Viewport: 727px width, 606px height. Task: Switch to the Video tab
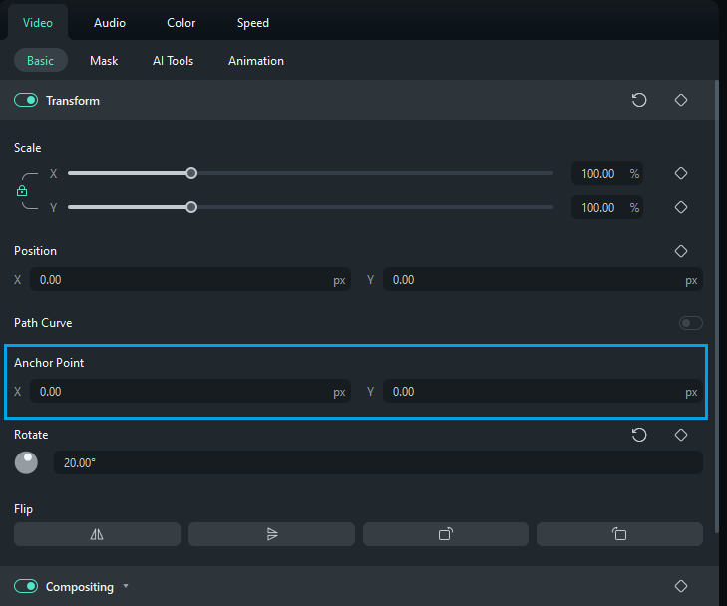(x=38, y=23)
